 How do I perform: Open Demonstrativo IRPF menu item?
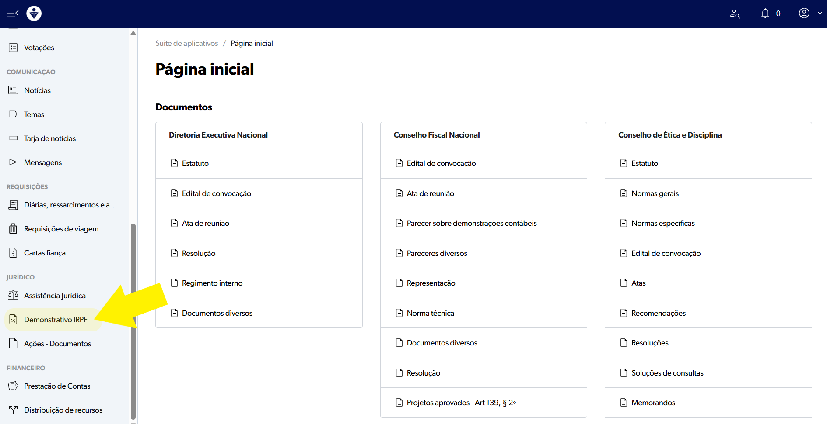[x=56, y=320]
